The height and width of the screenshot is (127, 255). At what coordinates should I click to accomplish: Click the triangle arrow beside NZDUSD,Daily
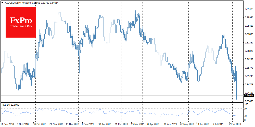pos(2,2)
